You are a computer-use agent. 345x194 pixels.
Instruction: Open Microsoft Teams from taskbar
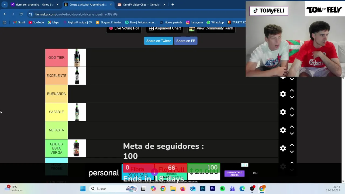coord(232,189)
